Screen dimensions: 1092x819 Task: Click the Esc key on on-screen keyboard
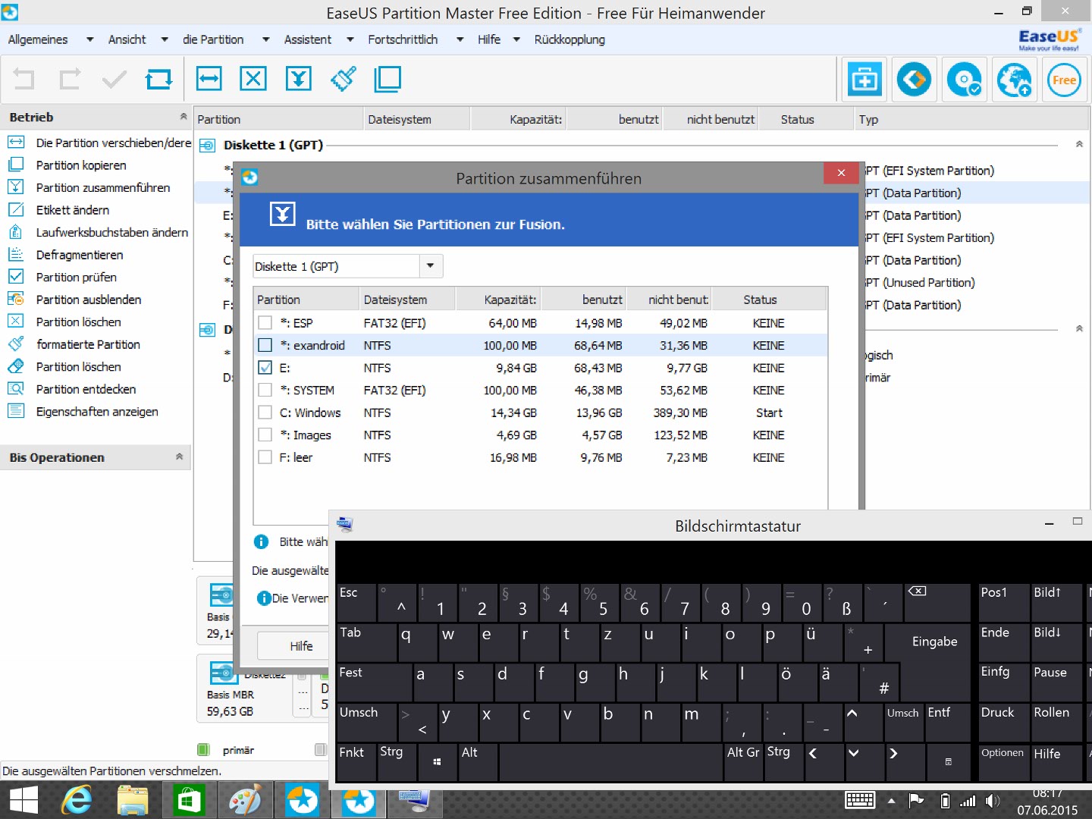[356, 603]
